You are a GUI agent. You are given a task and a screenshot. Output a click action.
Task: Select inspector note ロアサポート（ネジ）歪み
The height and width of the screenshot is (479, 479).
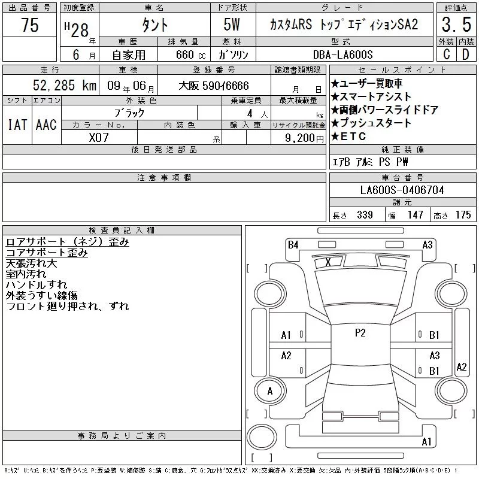tap(68, 242)
